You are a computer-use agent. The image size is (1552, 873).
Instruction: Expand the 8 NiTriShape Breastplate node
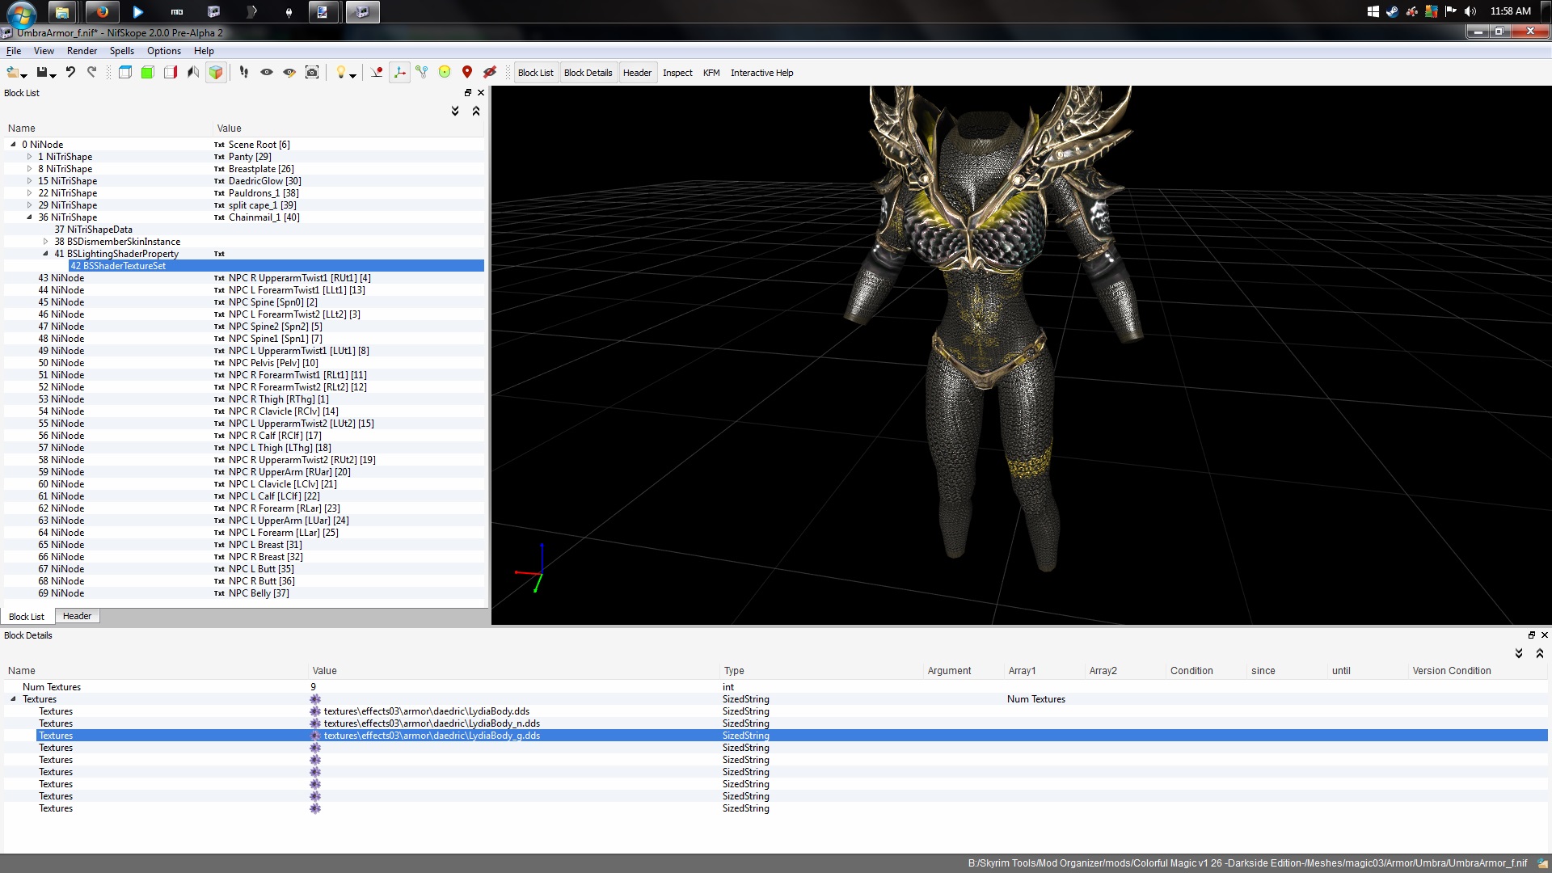point(30,169)
